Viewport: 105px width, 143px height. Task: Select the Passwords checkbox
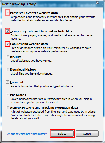pyautogui.click(x=8, y=95)
